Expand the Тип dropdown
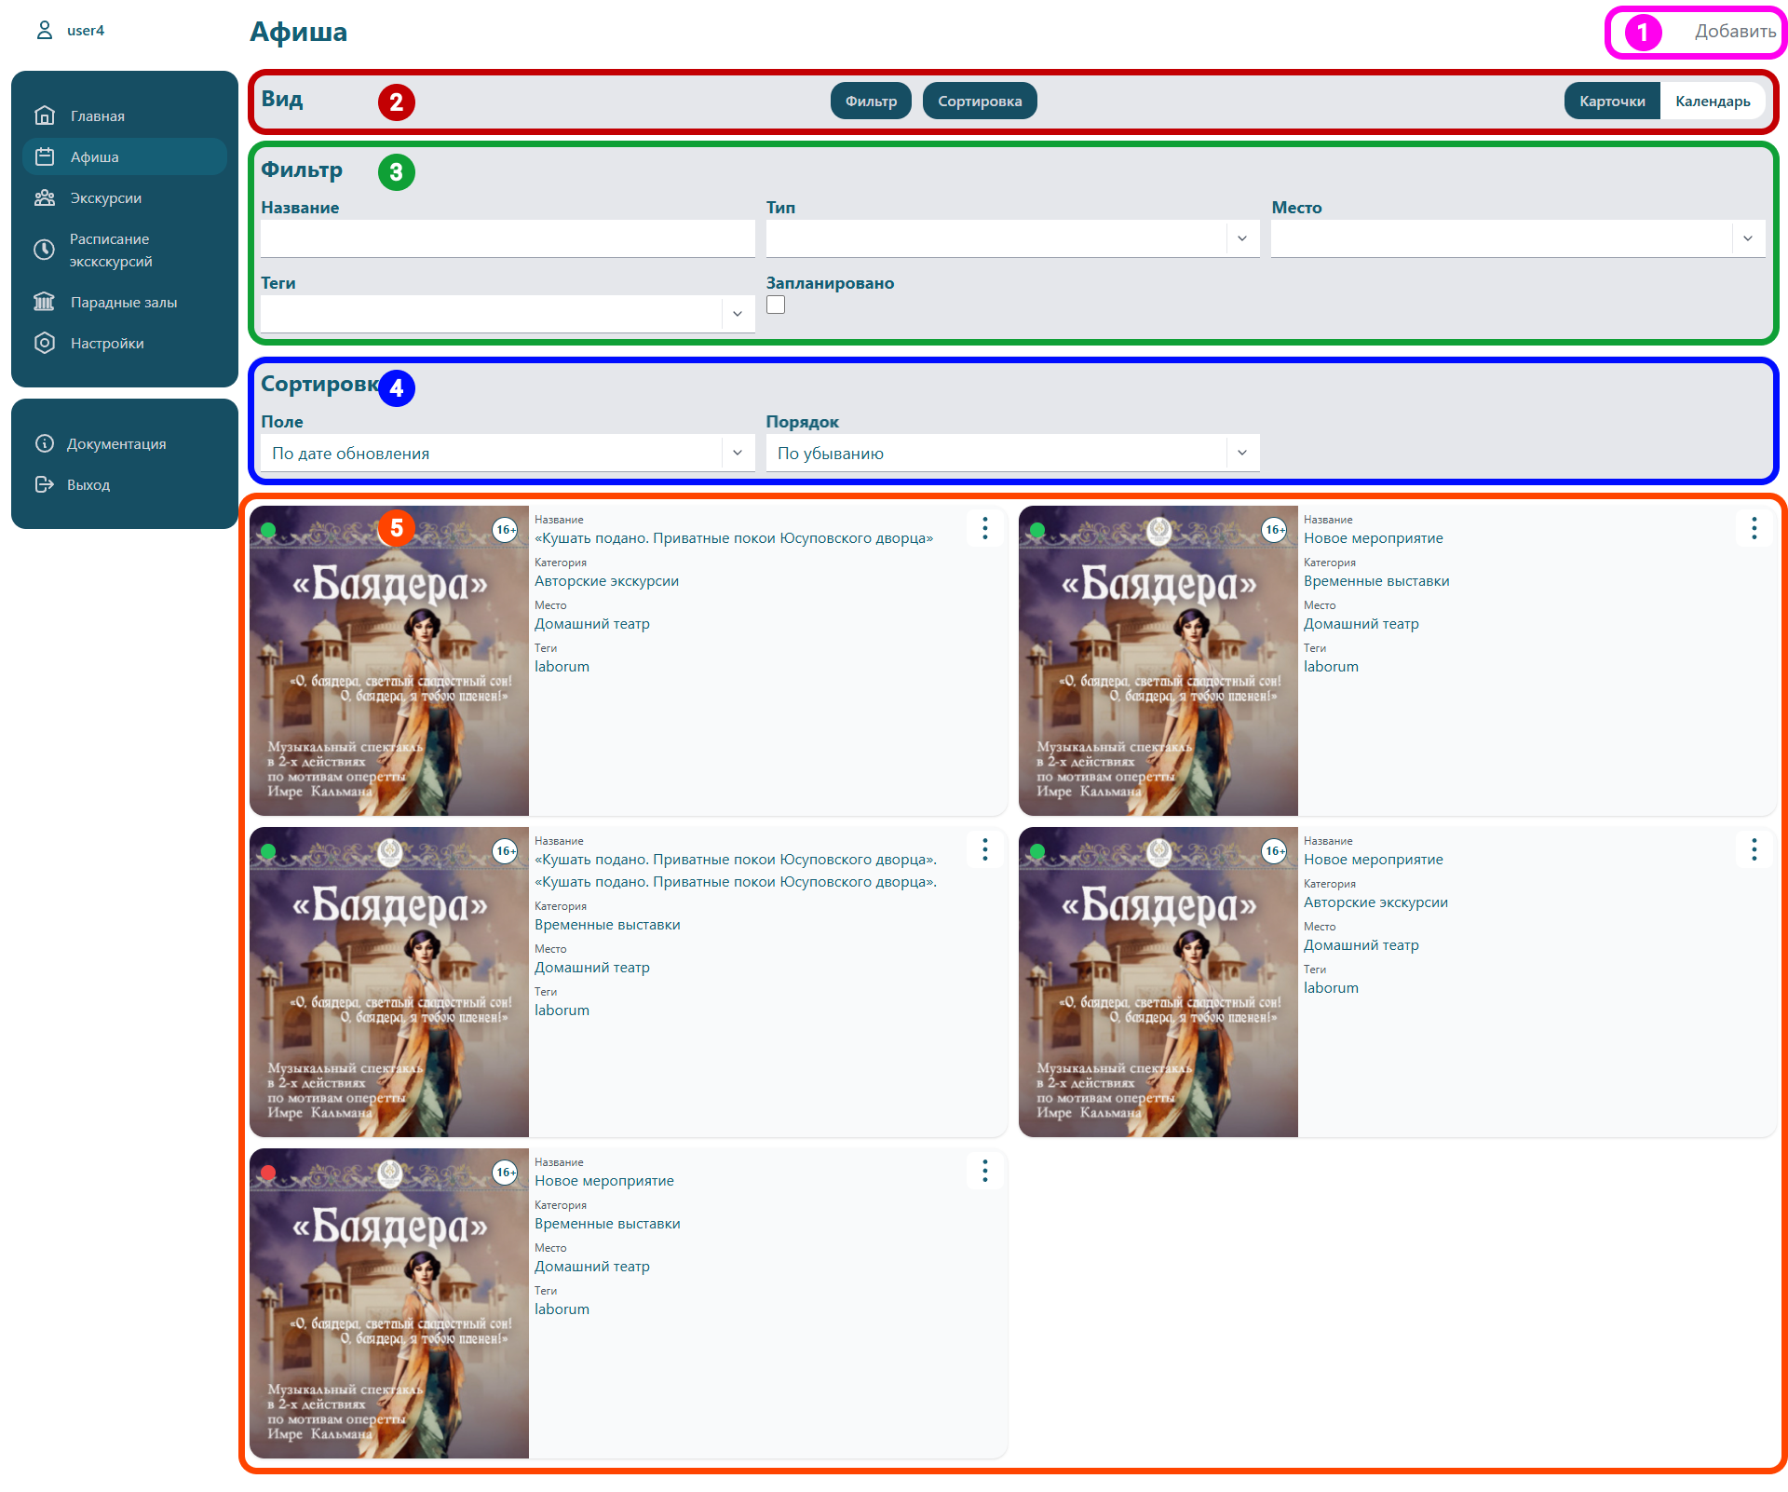 (1241, 238)
